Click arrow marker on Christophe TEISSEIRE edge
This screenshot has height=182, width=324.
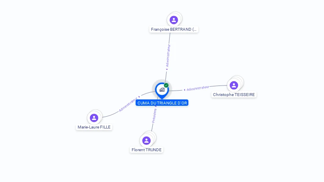tap(184, 90)
